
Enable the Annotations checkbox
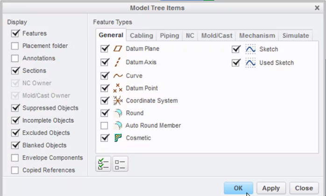tap(15, 58)
